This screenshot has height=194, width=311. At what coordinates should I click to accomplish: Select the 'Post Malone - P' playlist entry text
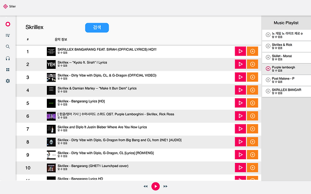283,78
